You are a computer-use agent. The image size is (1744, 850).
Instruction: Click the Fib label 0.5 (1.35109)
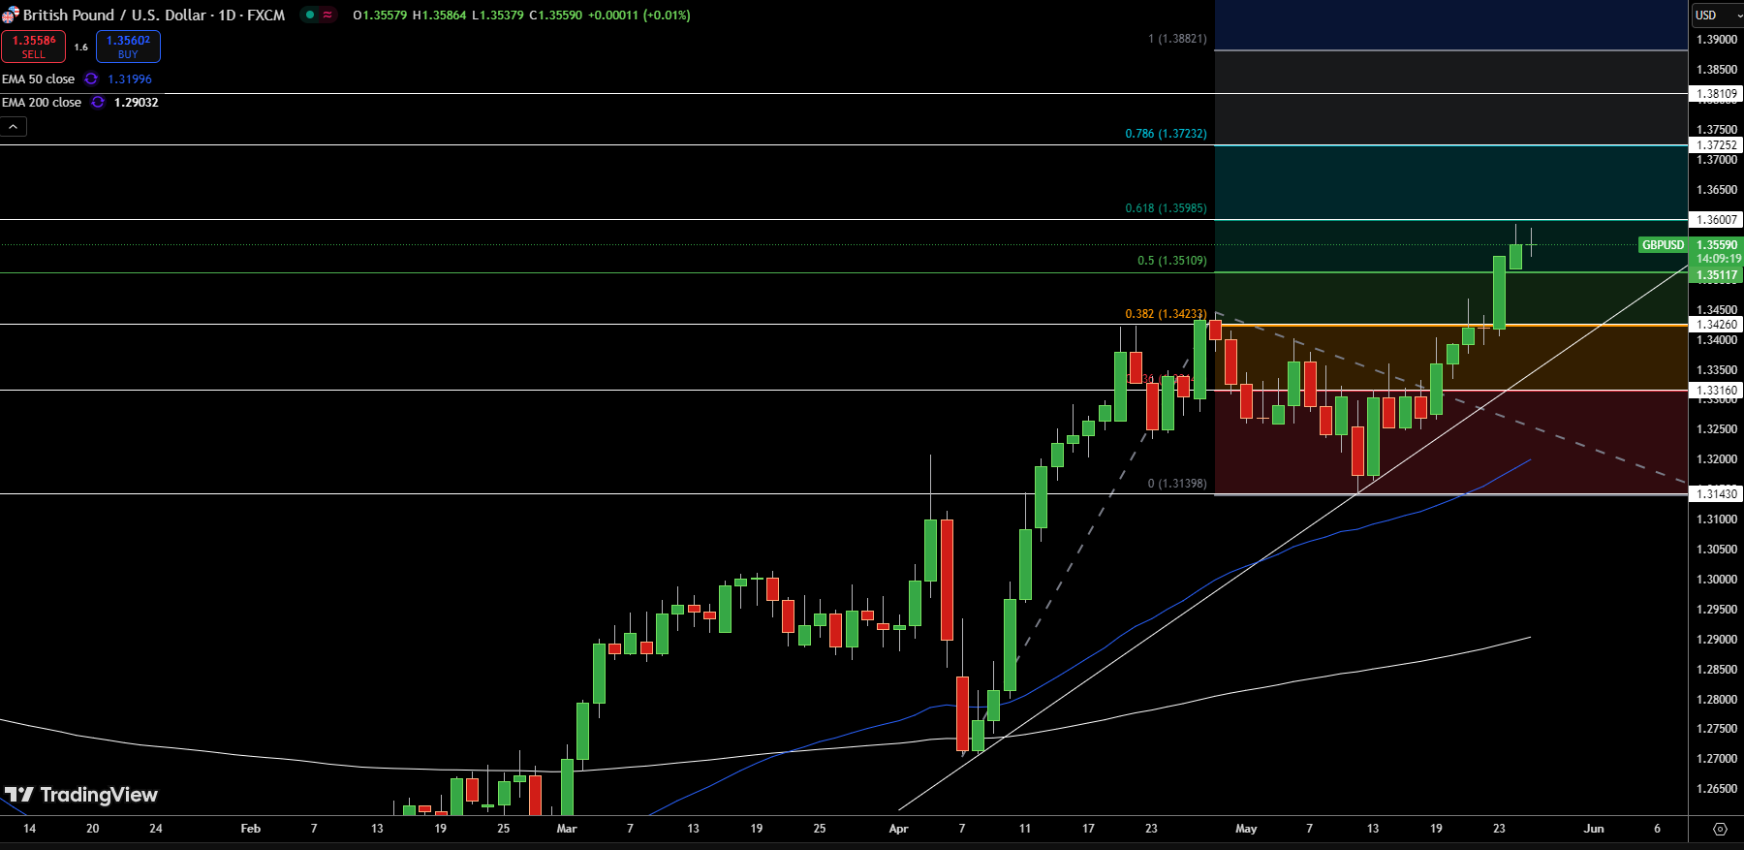point(1171,261)
